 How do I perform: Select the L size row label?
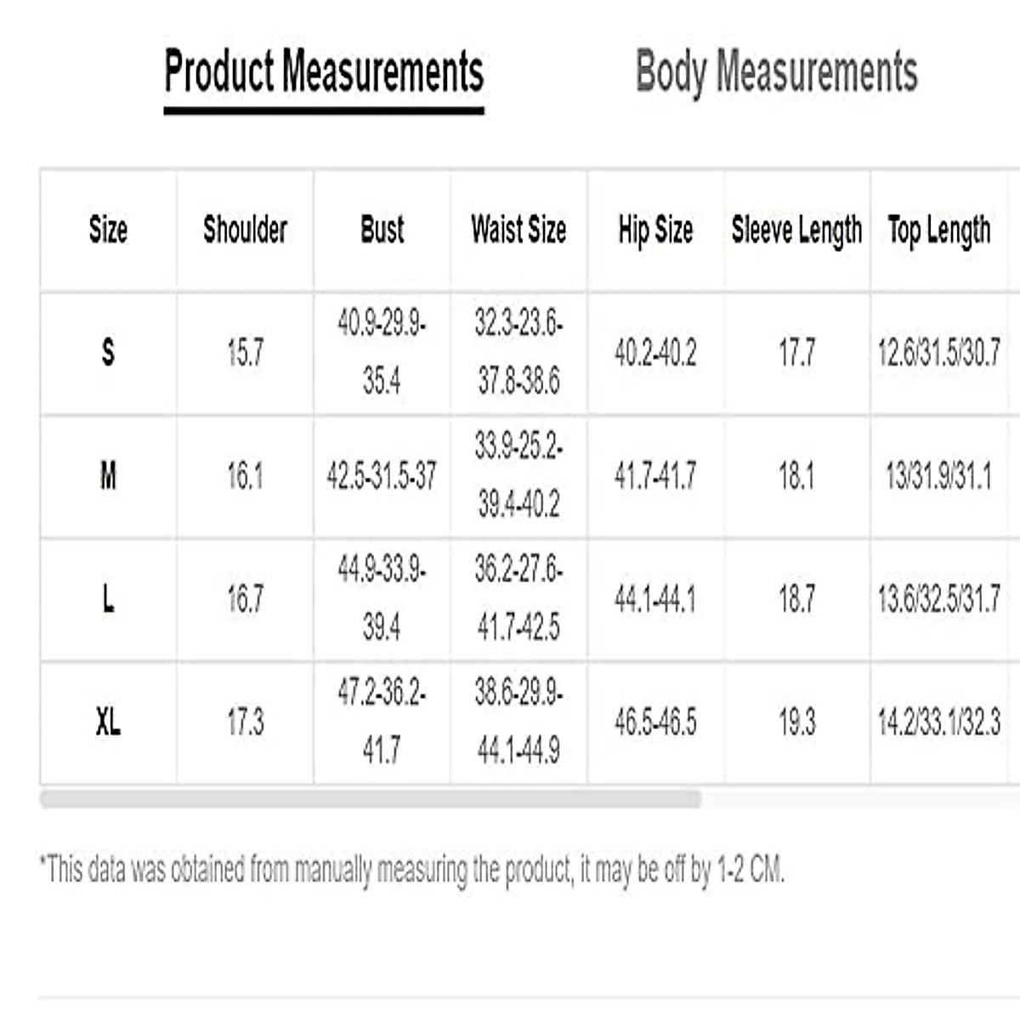pyautogui.click(x=108, y=599)
